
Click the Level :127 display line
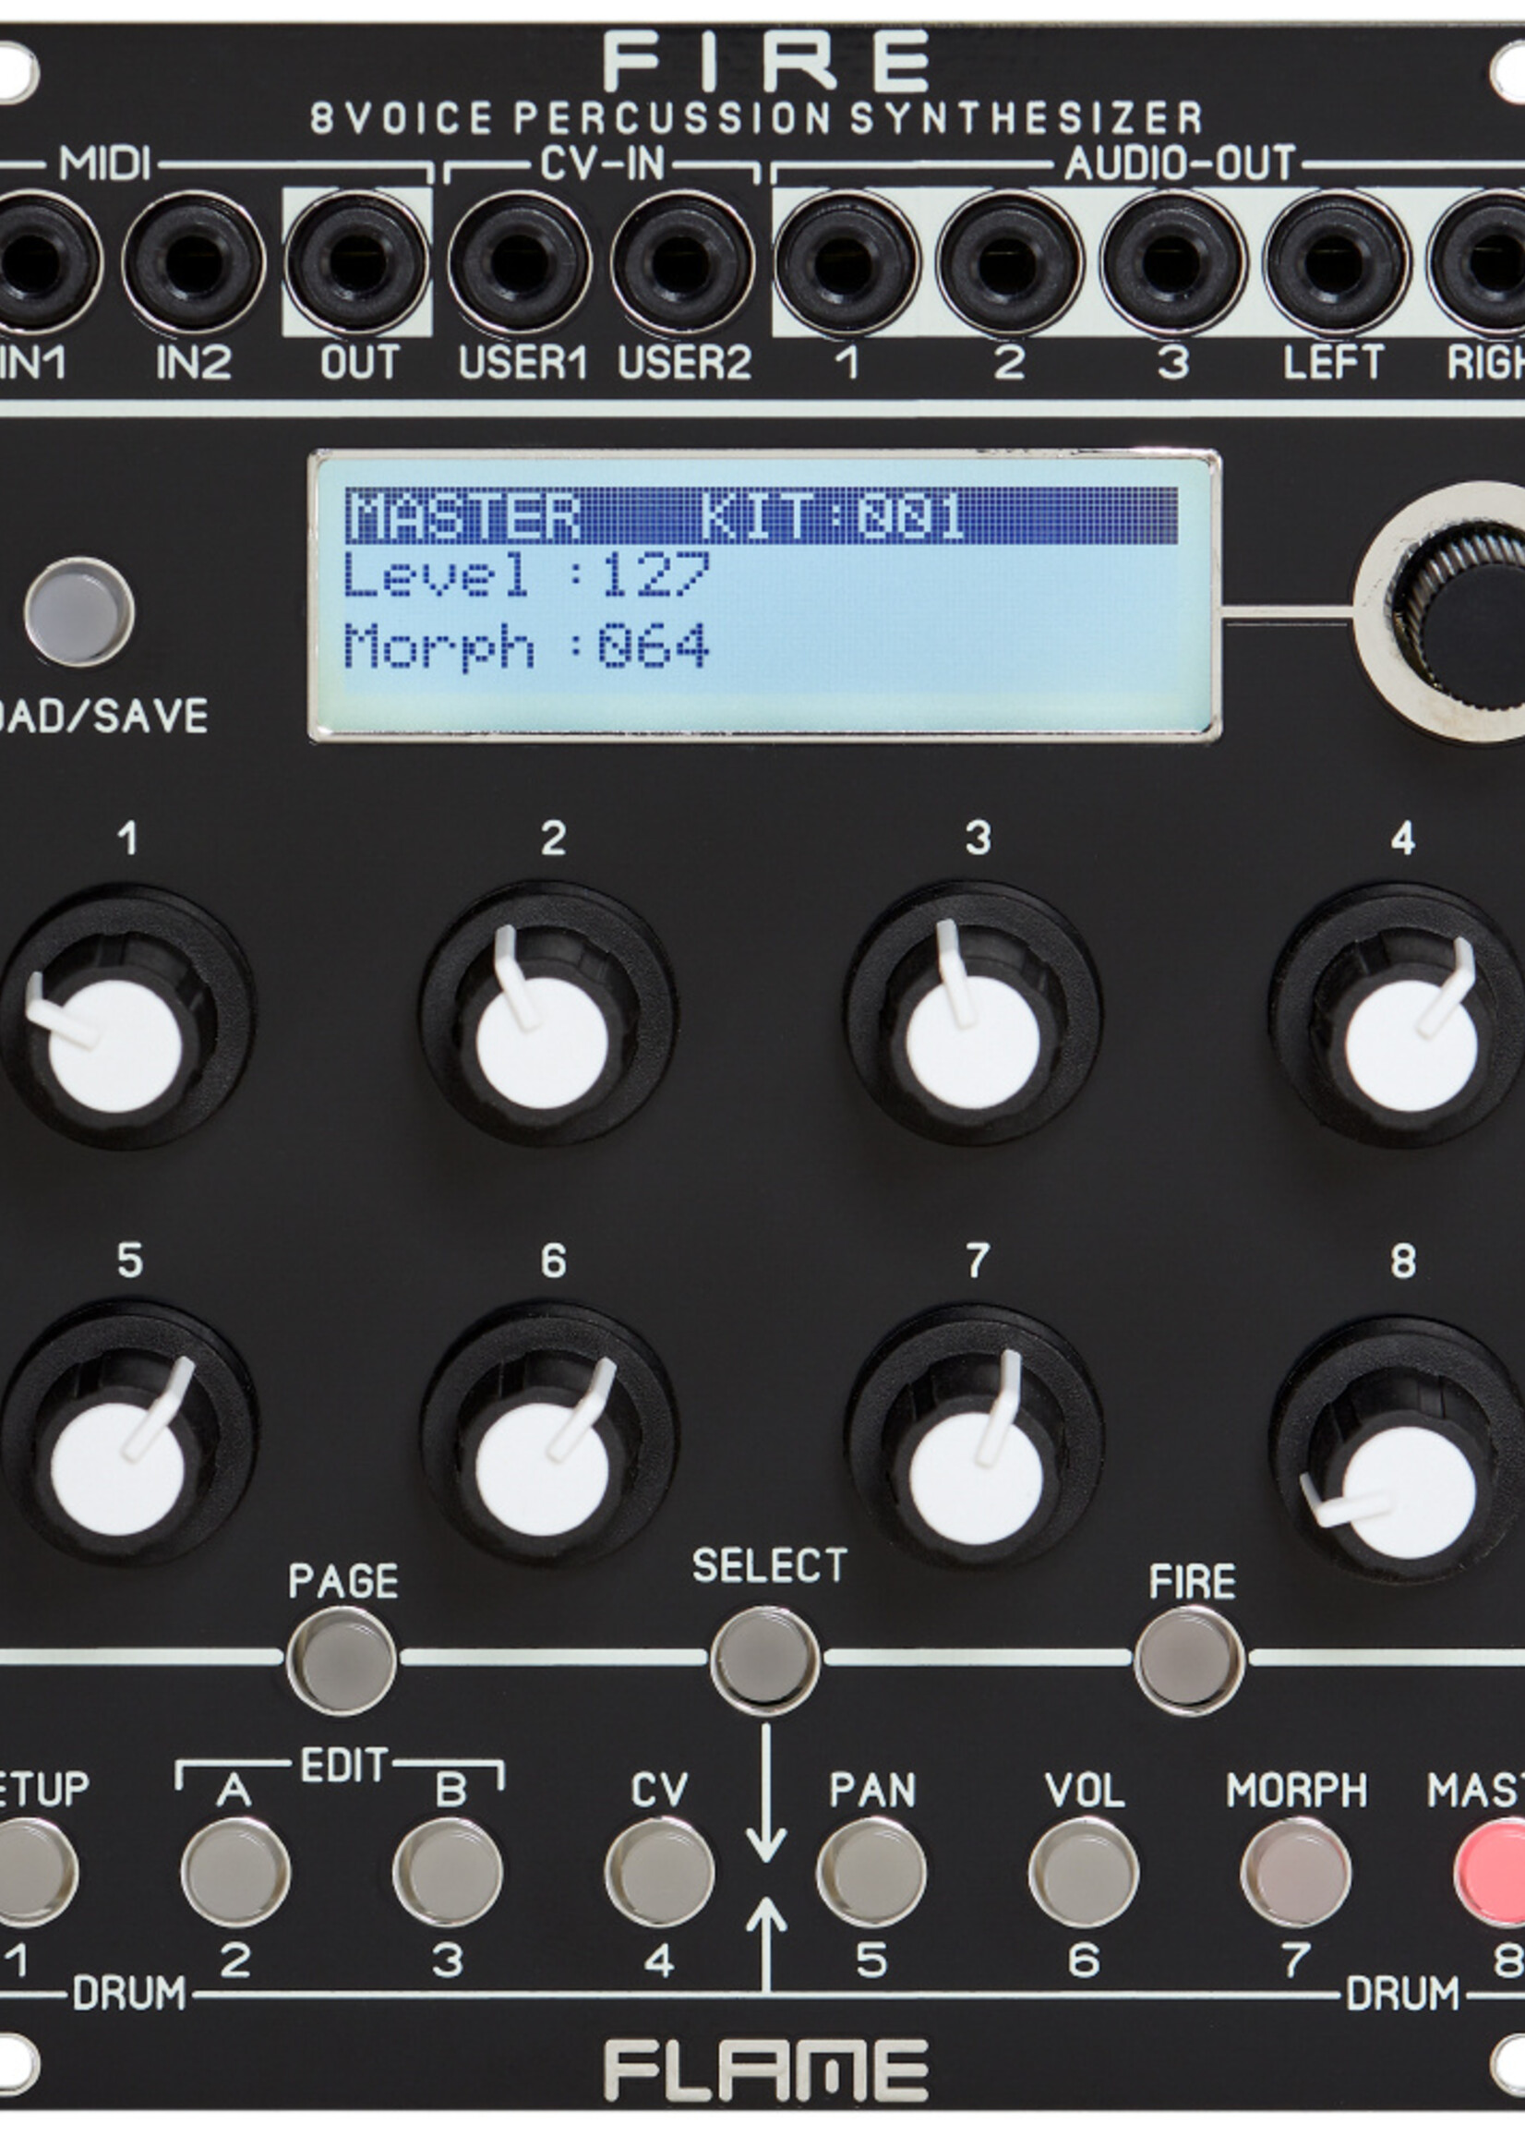pyautogui.click(x=527, y=574)
